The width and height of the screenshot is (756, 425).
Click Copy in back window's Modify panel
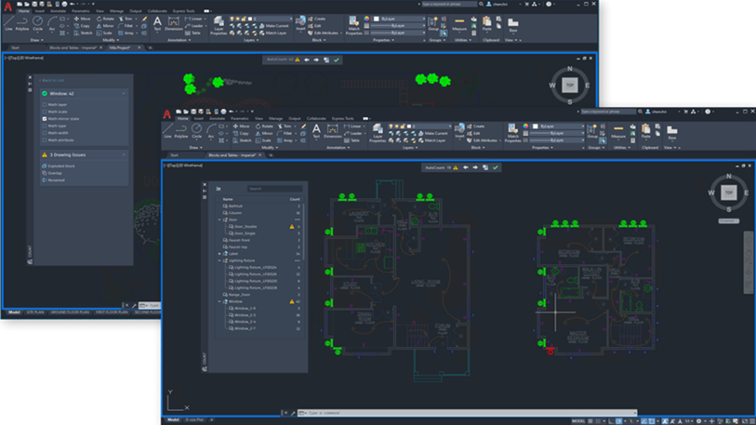pos(83,26)
